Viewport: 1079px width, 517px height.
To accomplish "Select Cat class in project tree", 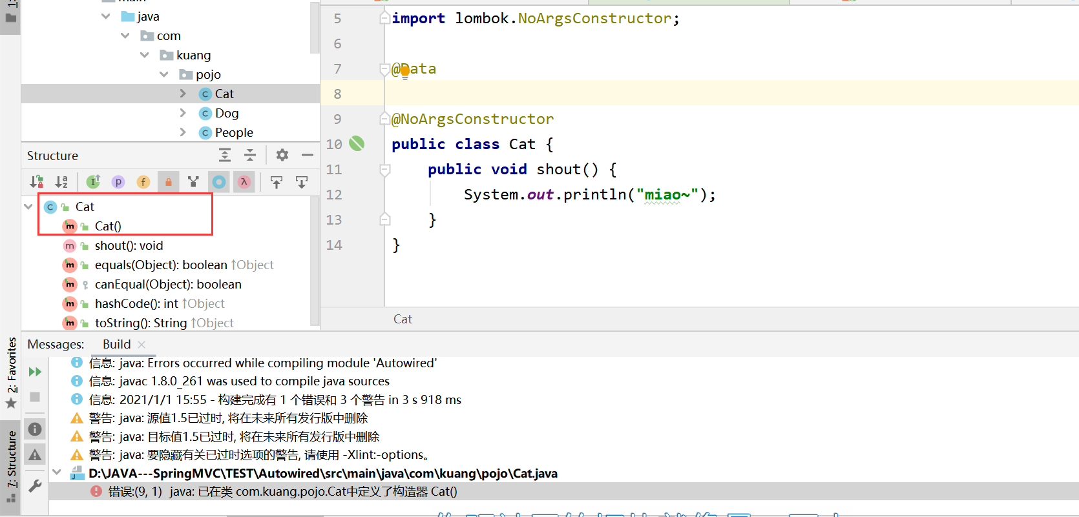I will [224, 94].
